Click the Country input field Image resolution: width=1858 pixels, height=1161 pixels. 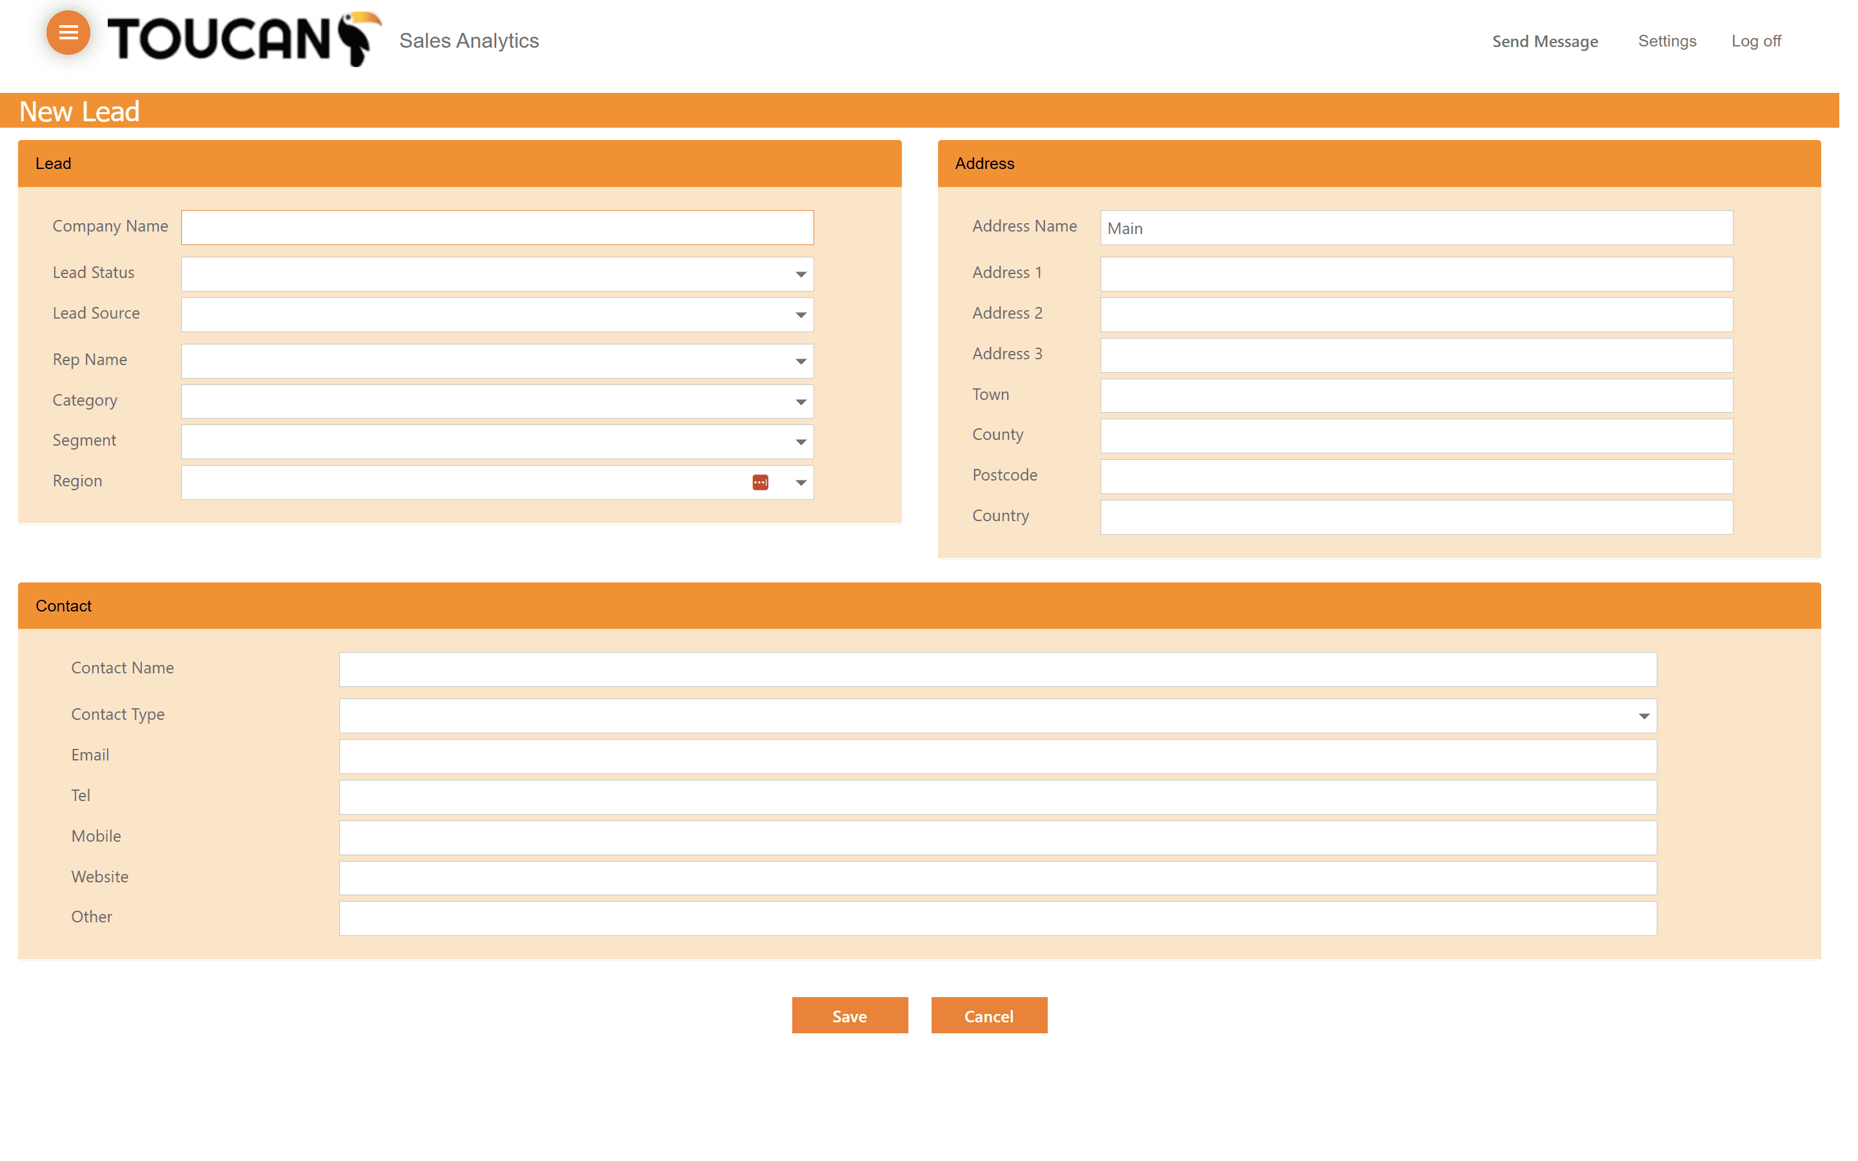1417,517
